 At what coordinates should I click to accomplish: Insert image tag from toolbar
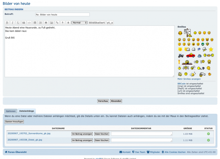[51, 22]
